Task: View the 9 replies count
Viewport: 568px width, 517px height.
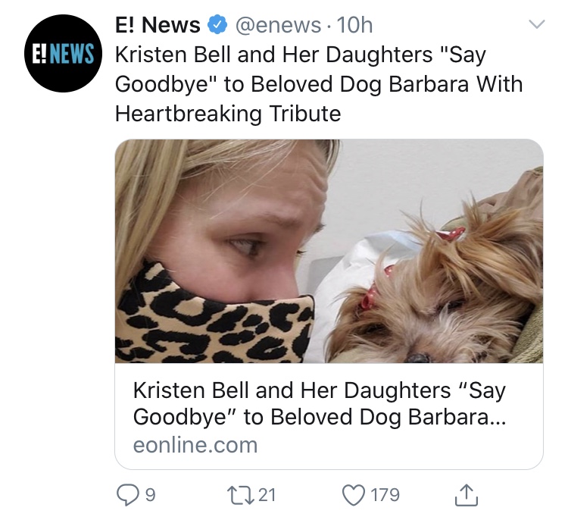Action: [x=151, y=495]
